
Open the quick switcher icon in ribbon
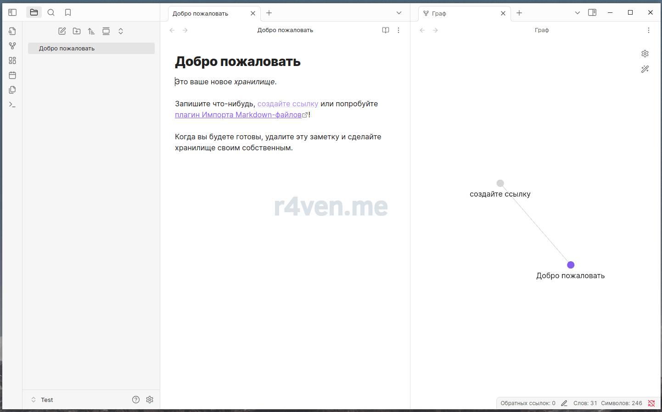point(12,31)
